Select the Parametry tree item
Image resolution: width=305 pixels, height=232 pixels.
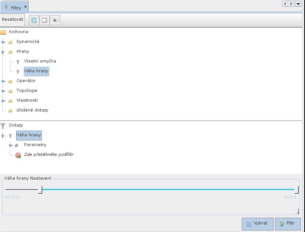[x=35, y=145]
